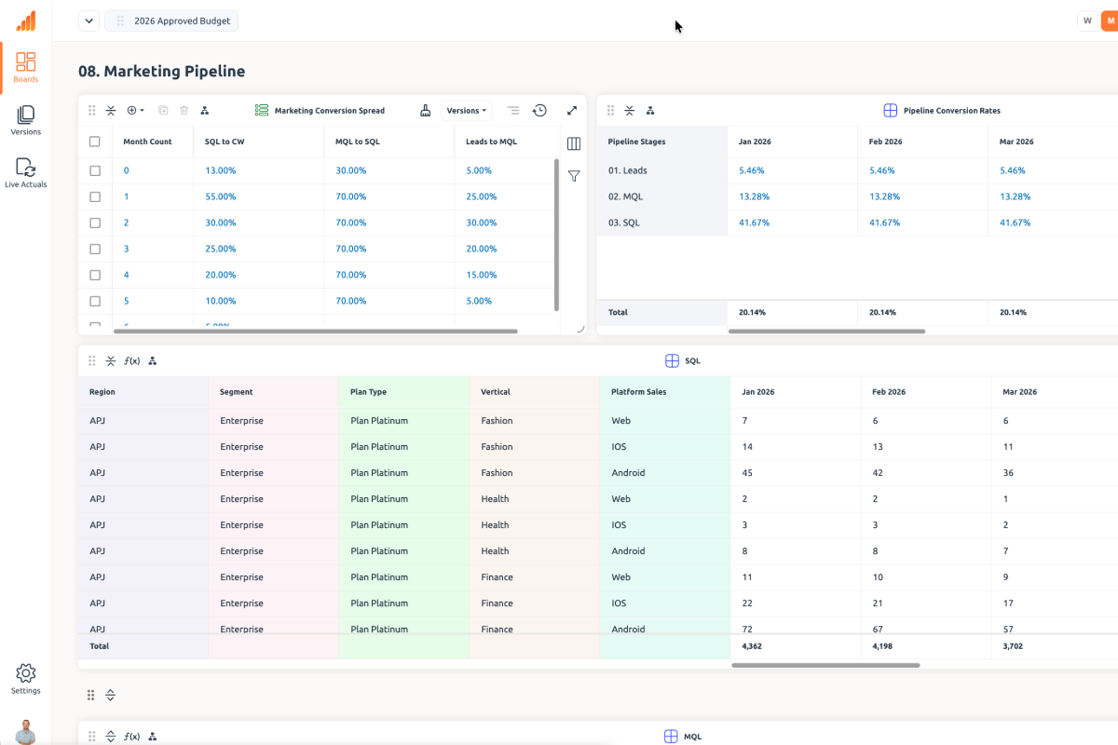Screen dimensions: 1118x745
Task: Open hierarchy icon in MQL widget toolbar
Action: [153, 737]
